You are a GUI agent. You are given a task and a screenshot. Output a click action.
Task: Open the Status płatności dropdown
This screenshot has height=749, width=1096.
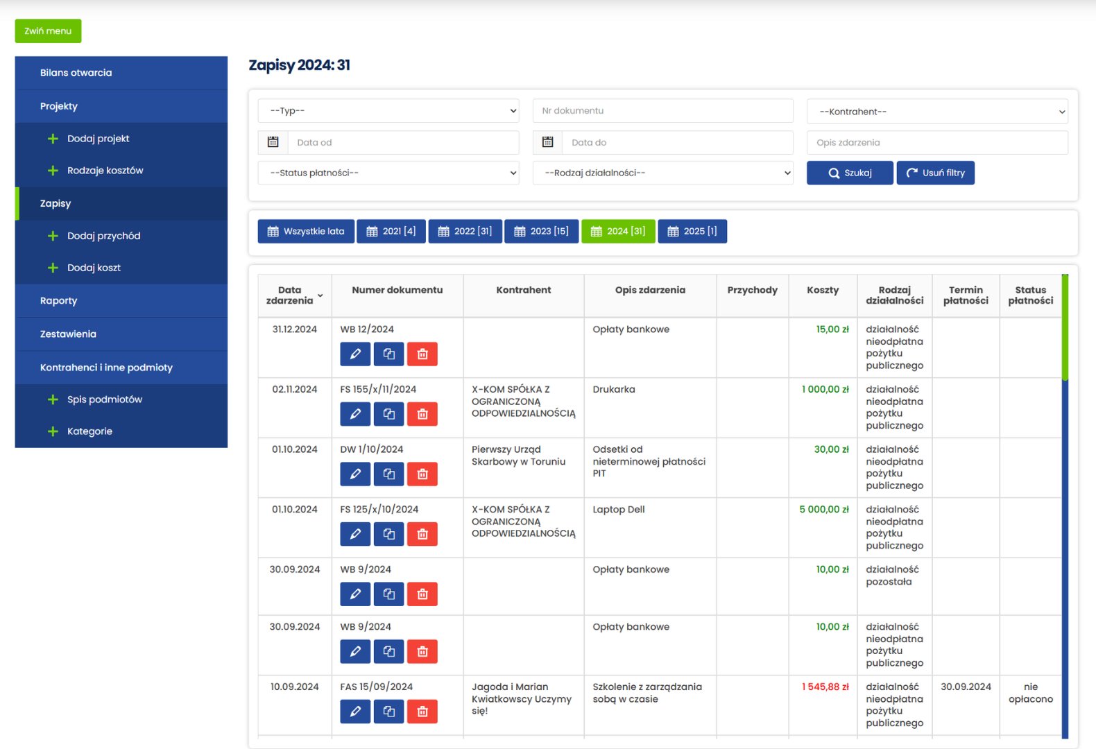tap(388, 173)
